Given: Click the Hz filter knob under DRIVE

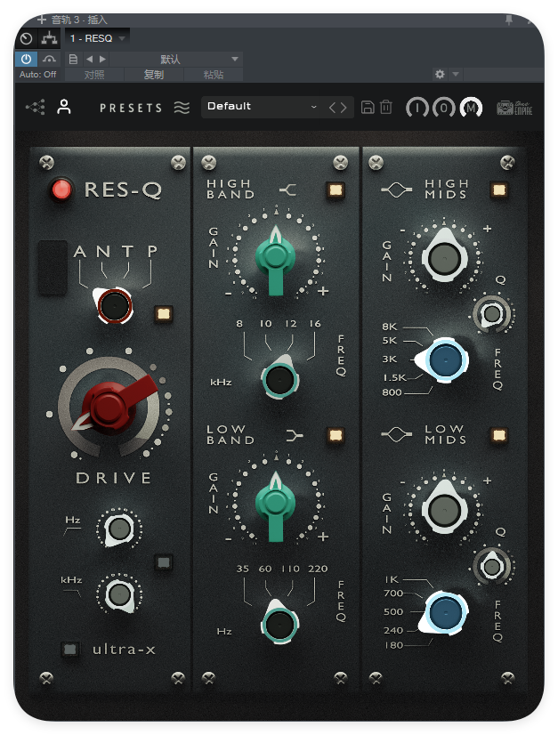Looking at the screenshot, I should [x=119, y=529].
